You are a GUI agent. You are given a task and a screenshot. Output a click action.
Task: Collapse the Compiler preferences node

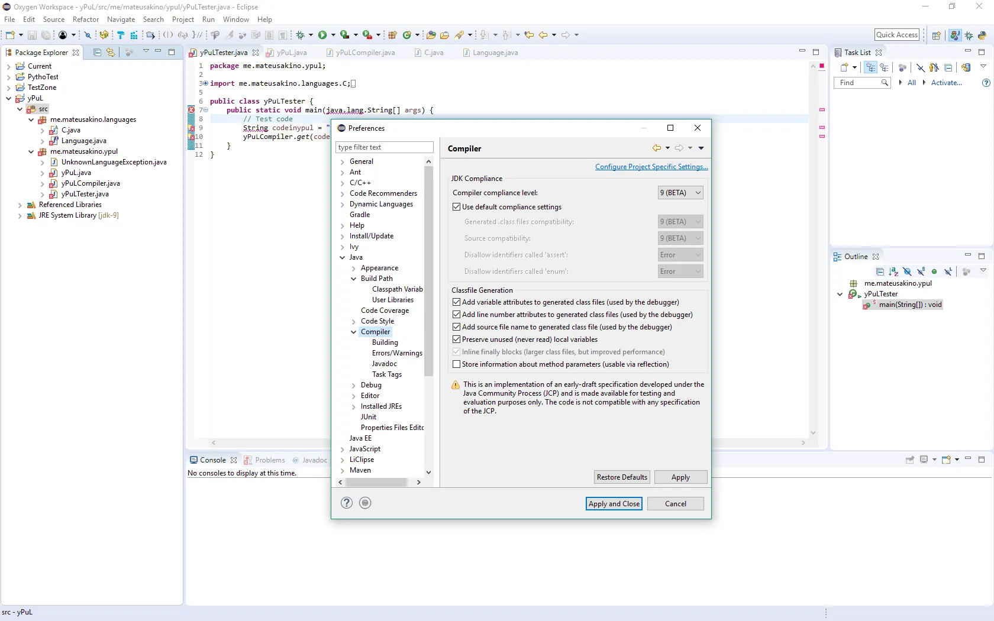(x=354, y=332)
